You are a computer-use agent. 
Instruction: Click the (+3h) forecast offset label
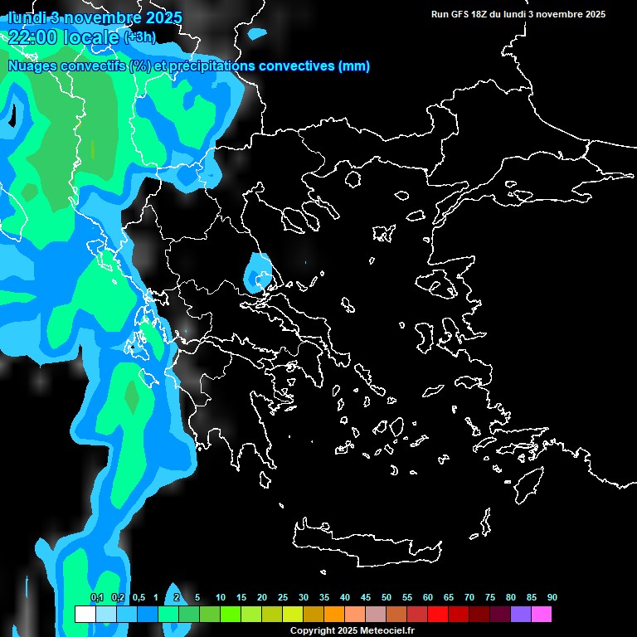[139, 36]
